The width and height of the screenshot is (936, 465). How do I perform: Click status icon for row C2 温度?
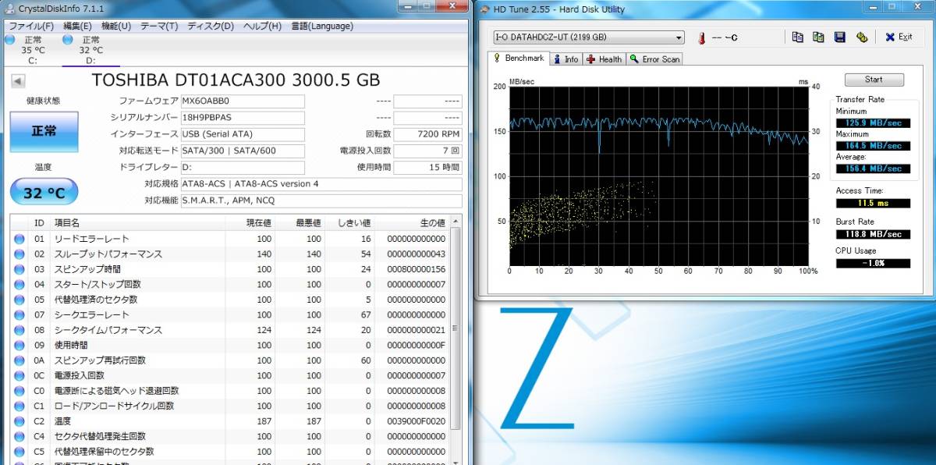pos(19,421)
